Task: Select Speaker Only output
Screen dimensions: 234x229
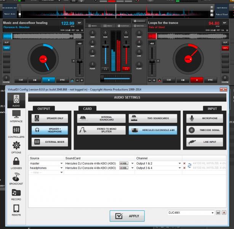Action: click(x=50, y=118)
